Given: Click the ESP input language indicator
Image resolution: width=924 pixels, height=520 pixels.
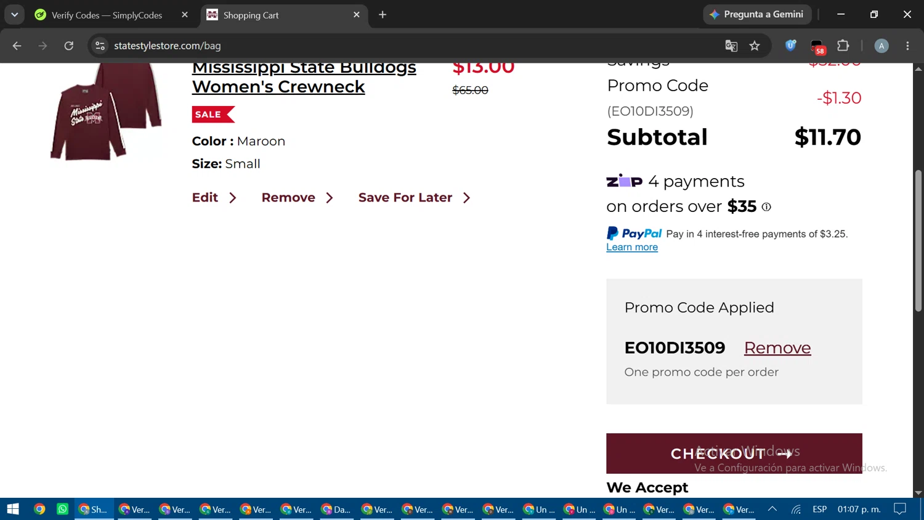Looking at the screenshot, I should [x=819, y=509].
